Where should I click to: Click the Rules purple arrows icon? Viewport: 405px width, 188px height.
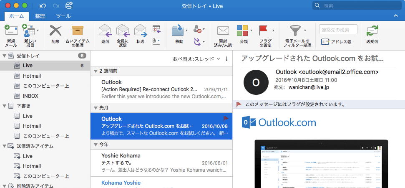(197, 41)
